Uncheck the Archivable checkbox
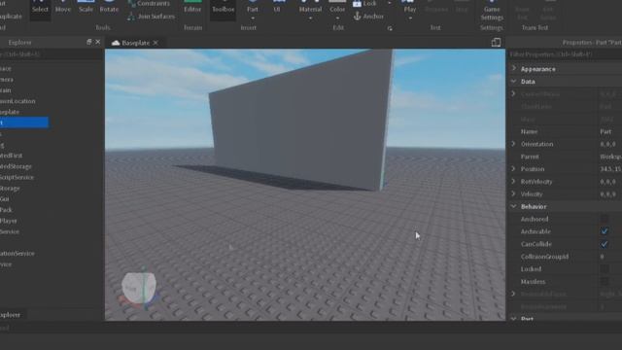This screenshot has height=350, width=622. click(x=605, y=231)
